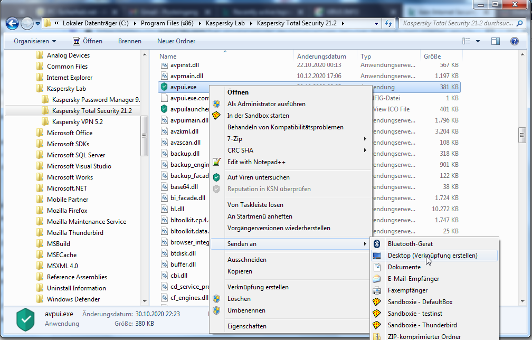Choose 'Desktop (Verknüpfung erstellen)' in submenu
The image size is (532, 340).
point(434,256)
